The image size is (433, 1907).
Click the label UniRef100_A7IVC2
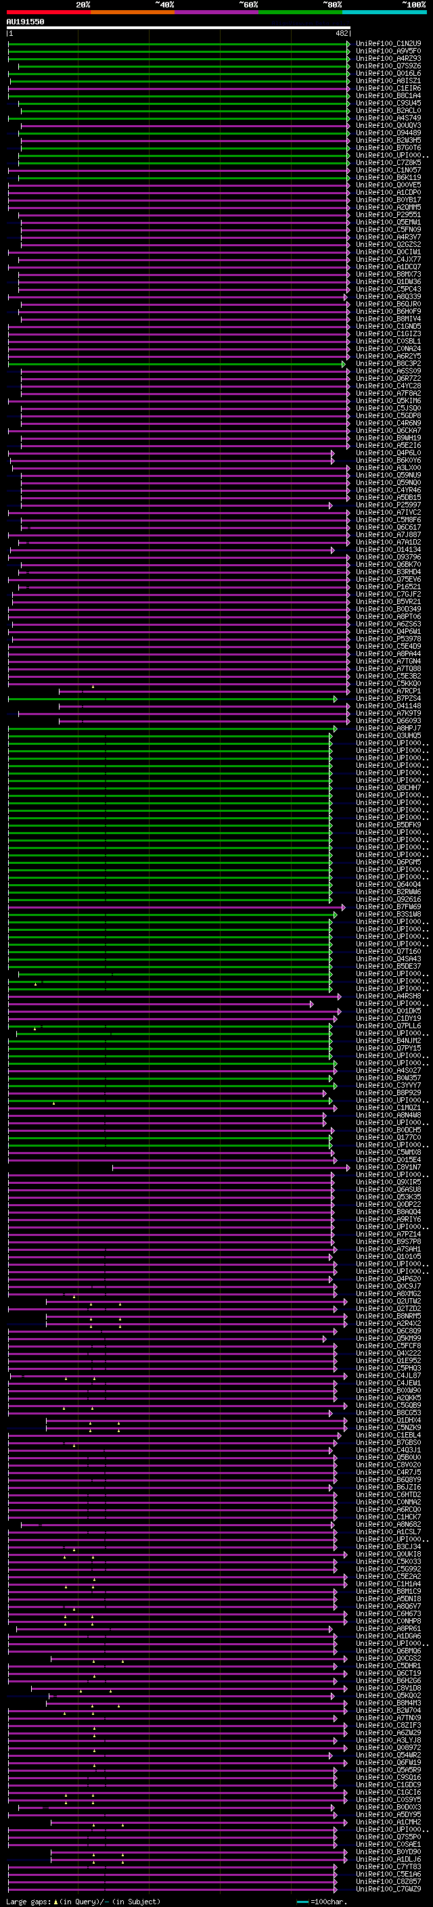click(388, 512)
